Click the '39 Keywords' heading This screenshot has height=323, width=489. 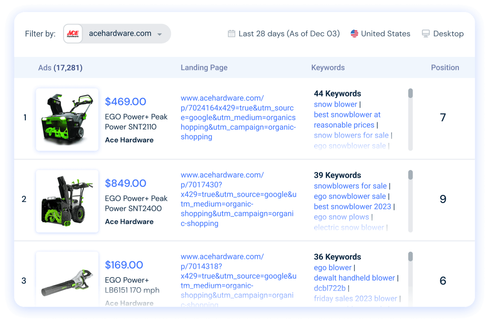338,175
